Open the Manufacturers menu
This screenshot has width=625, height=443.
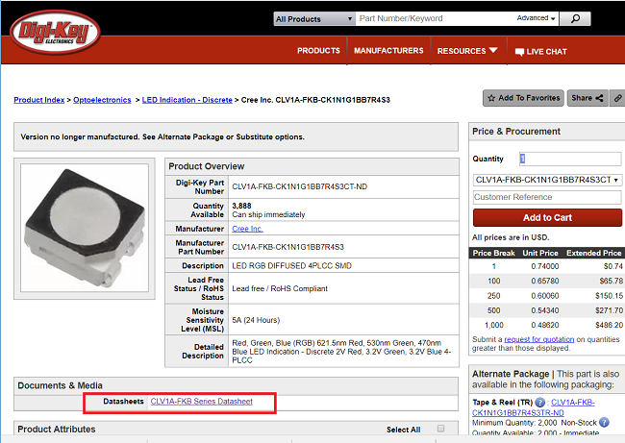coord(388,51)
